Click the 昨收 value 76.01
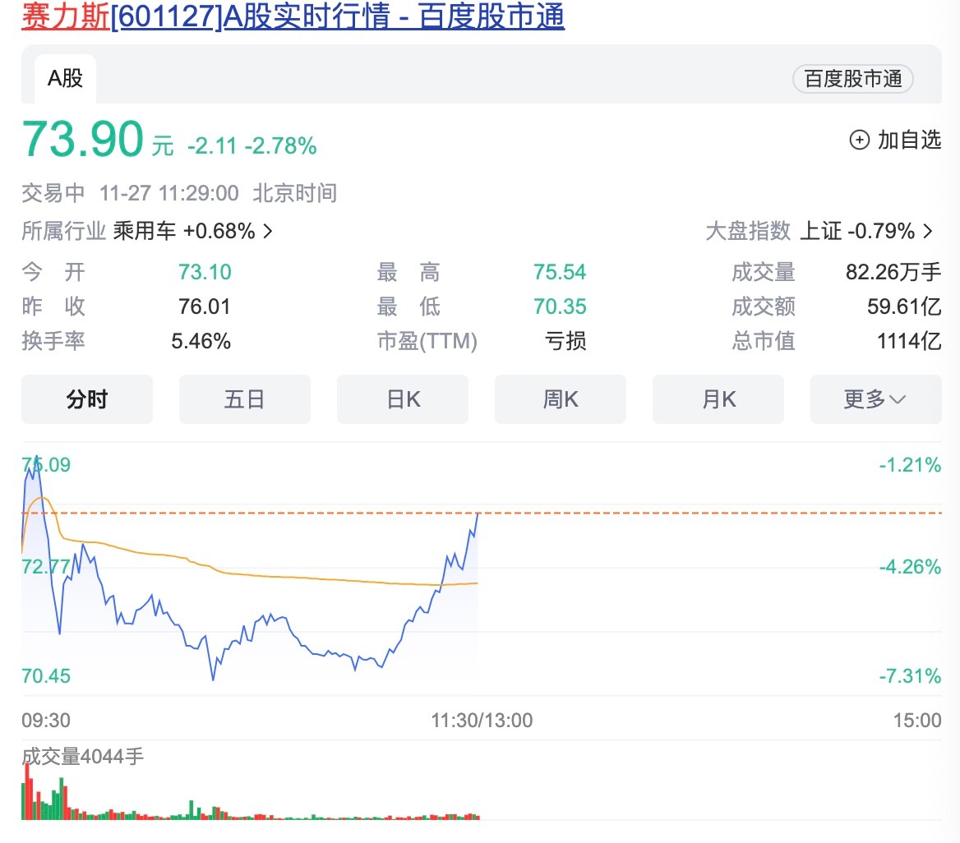Viewport: 960px width, 843px height. [205, 306]
